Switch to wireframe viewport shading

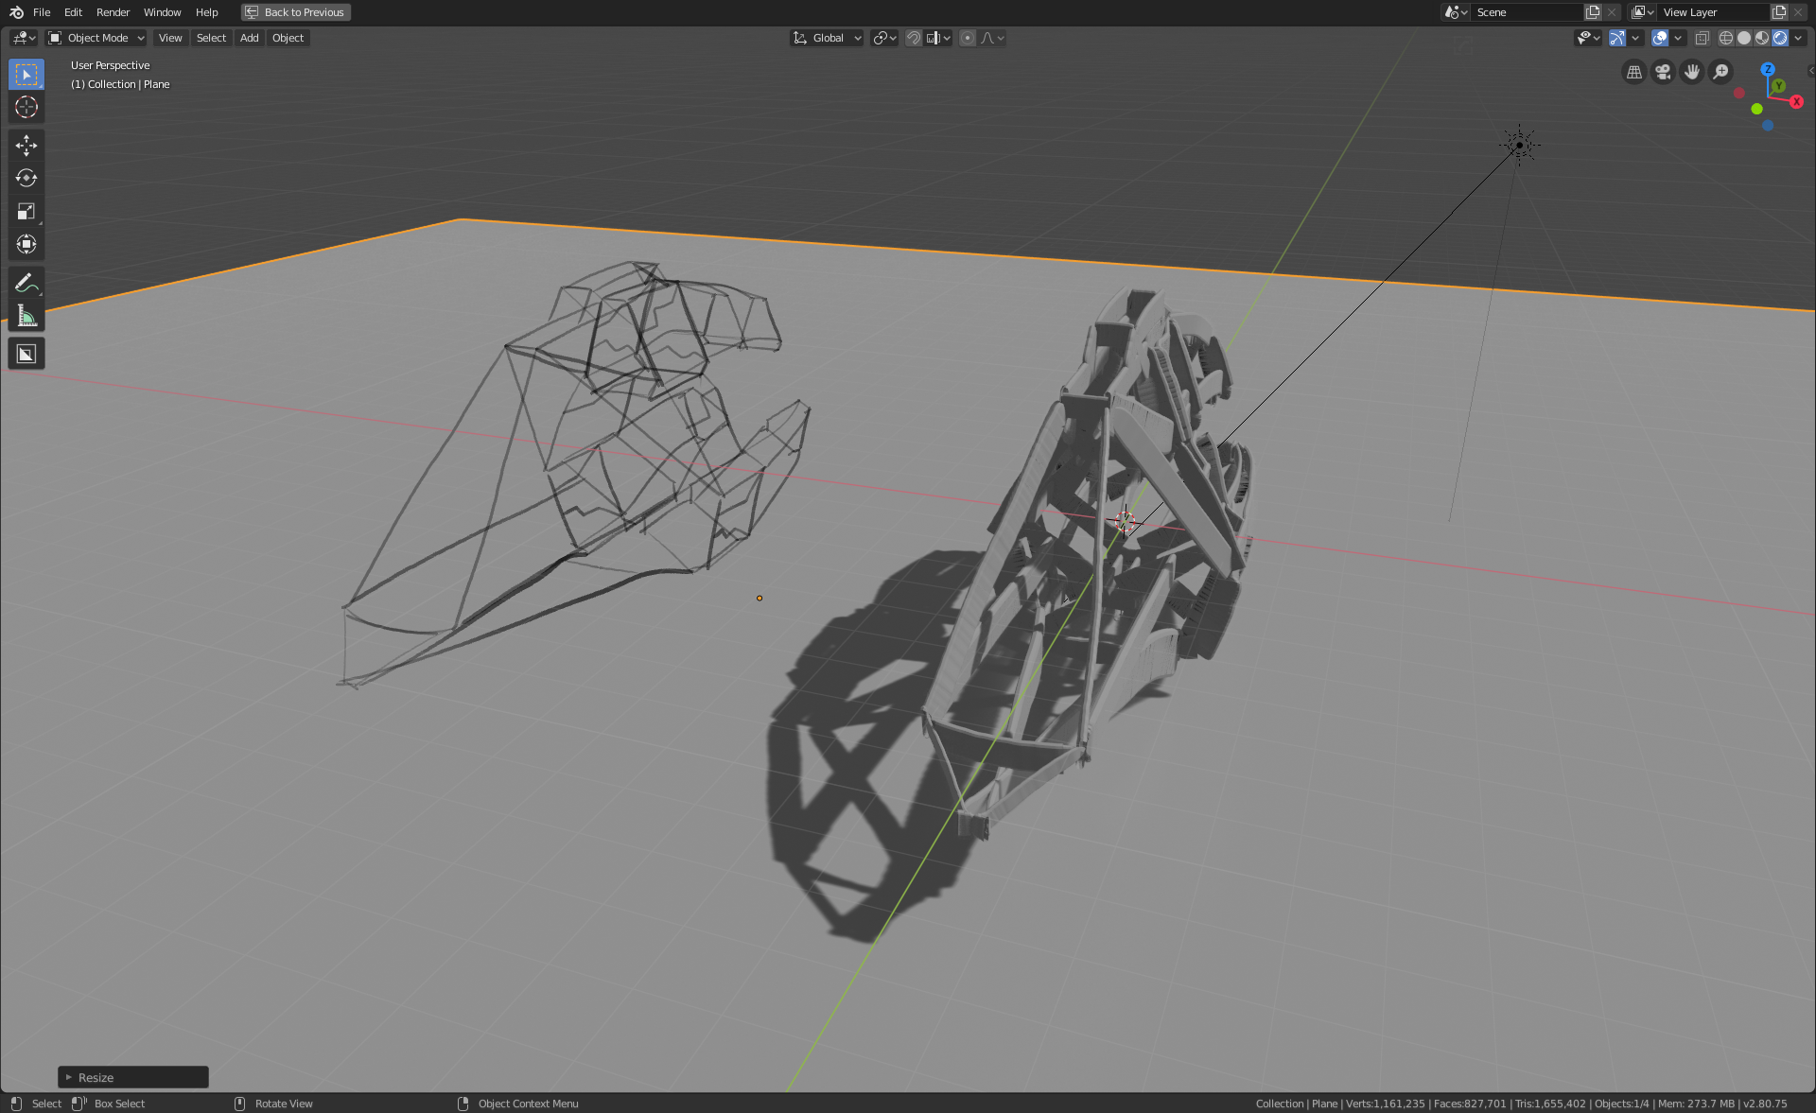point(1726,38)
